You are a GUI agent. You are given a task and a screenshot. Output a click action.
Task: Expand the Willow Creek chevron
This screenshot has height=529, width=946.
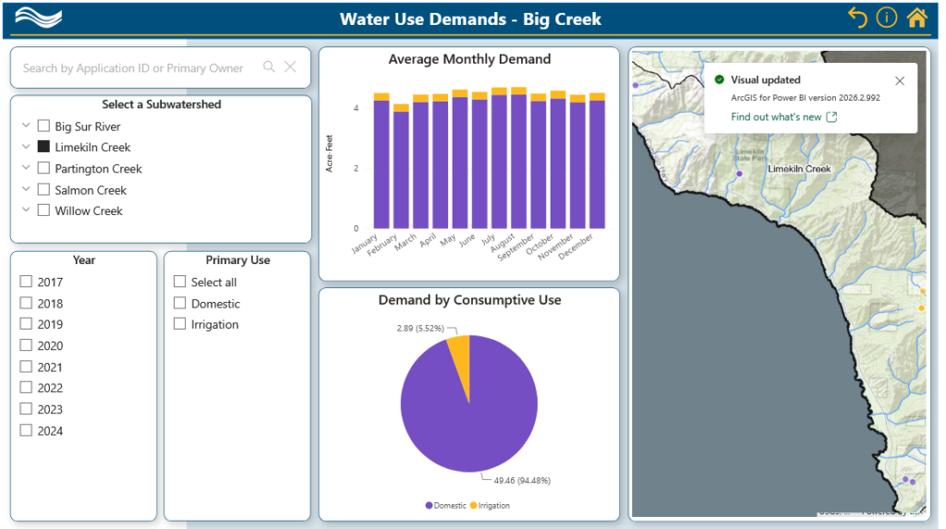point(26,210)
